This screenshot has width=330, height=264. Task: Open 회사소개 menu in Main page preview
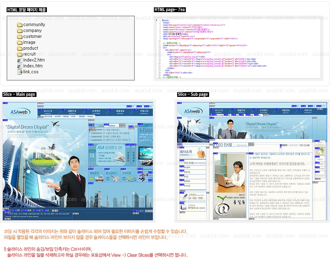(48, 112)
